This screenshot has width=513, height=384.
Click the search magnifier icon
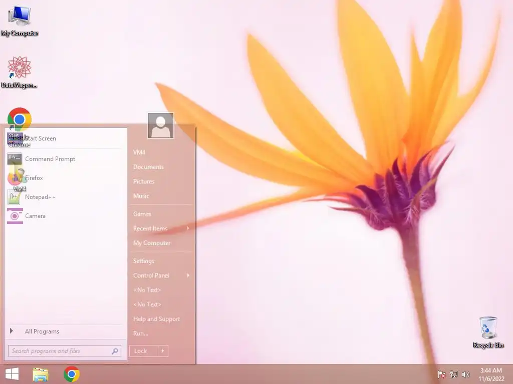coord(115,351)
